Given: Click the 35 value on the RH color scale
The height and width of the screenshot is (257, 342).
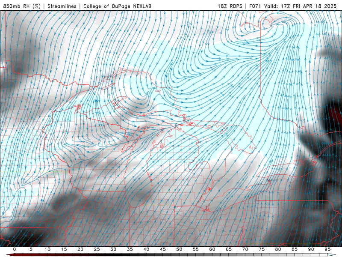Looking at the screenshot, I should [x=130, y=249].
